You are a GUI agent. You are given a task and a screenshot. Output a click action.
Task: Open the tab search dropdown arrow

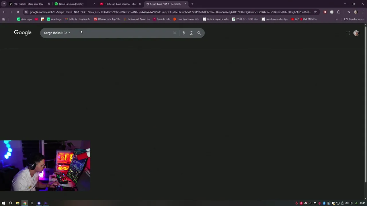click(x=4, y=4)
